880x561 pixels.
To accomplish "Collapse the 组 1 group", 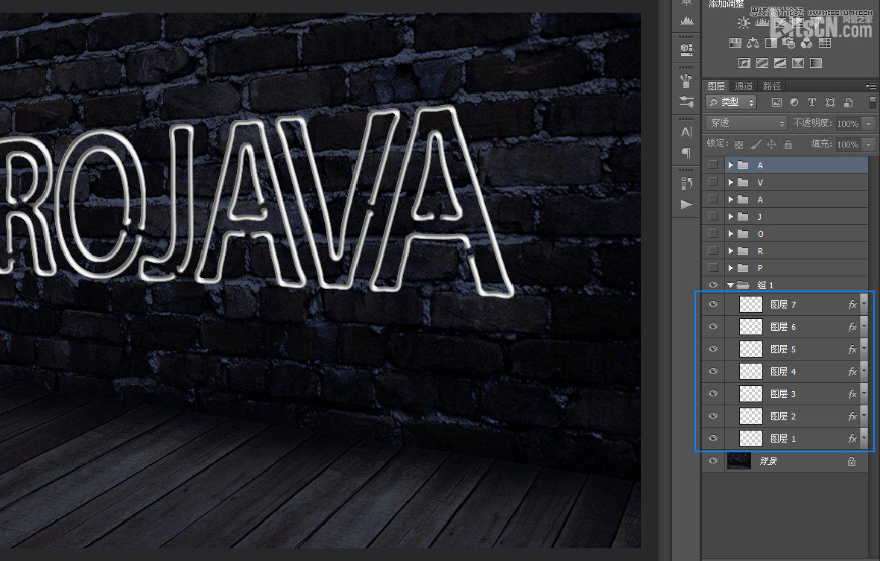I will coord(731,285).
